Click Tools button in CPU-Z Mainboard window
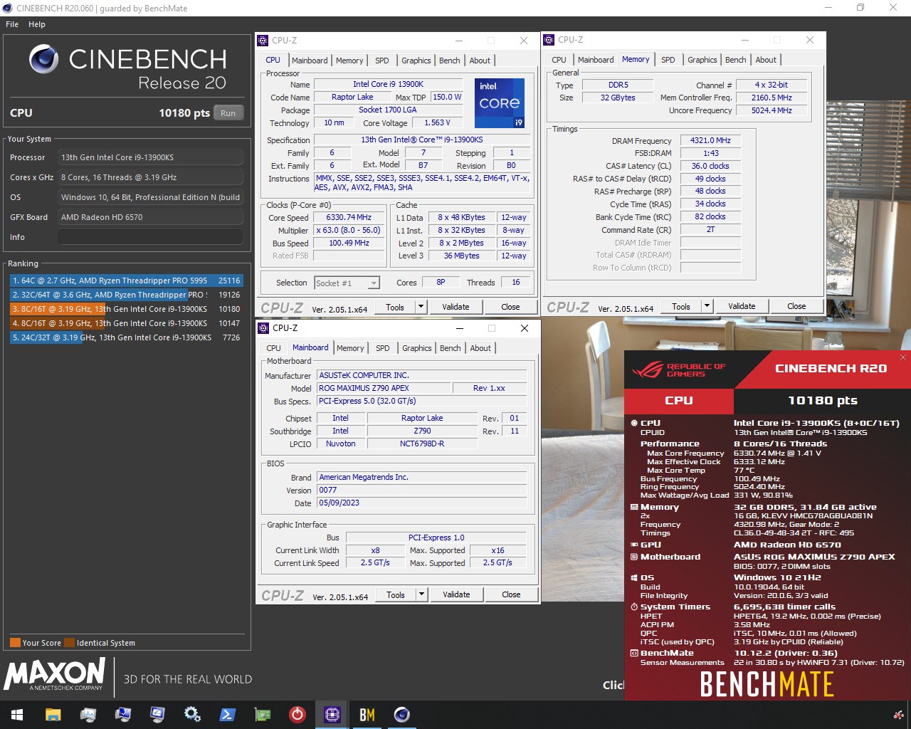 (x=396, y=594)
